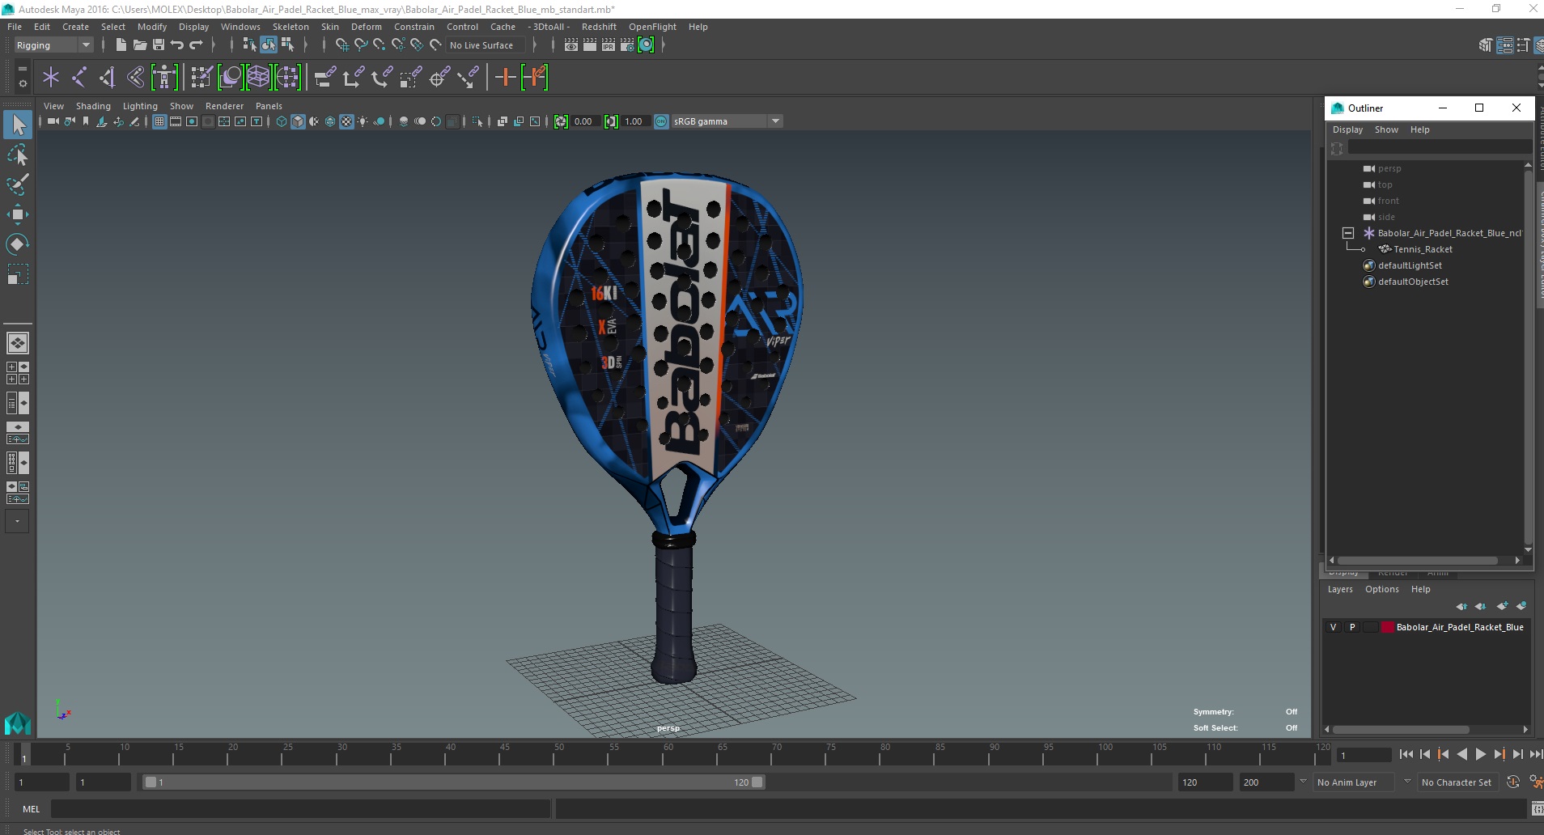The image size is (1544, 835).
Task: Open viewport Shading menu
Action: tap(93, 106)
